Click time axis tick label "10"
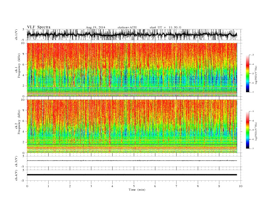Image resolution: width=271 pixels, height=209 pixels. click(x=241, y=186)
